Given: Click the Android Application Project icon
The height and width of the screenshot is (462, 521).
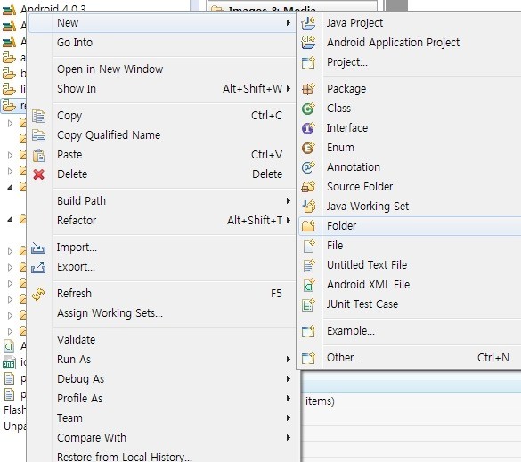Looking at the screenshot, I should pyautogui.click(x=308, y=42).
